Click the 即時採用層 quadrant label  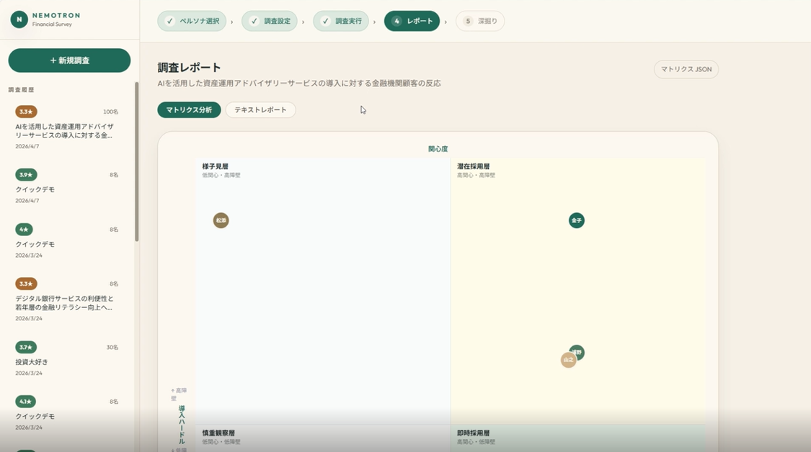[473, 433]
